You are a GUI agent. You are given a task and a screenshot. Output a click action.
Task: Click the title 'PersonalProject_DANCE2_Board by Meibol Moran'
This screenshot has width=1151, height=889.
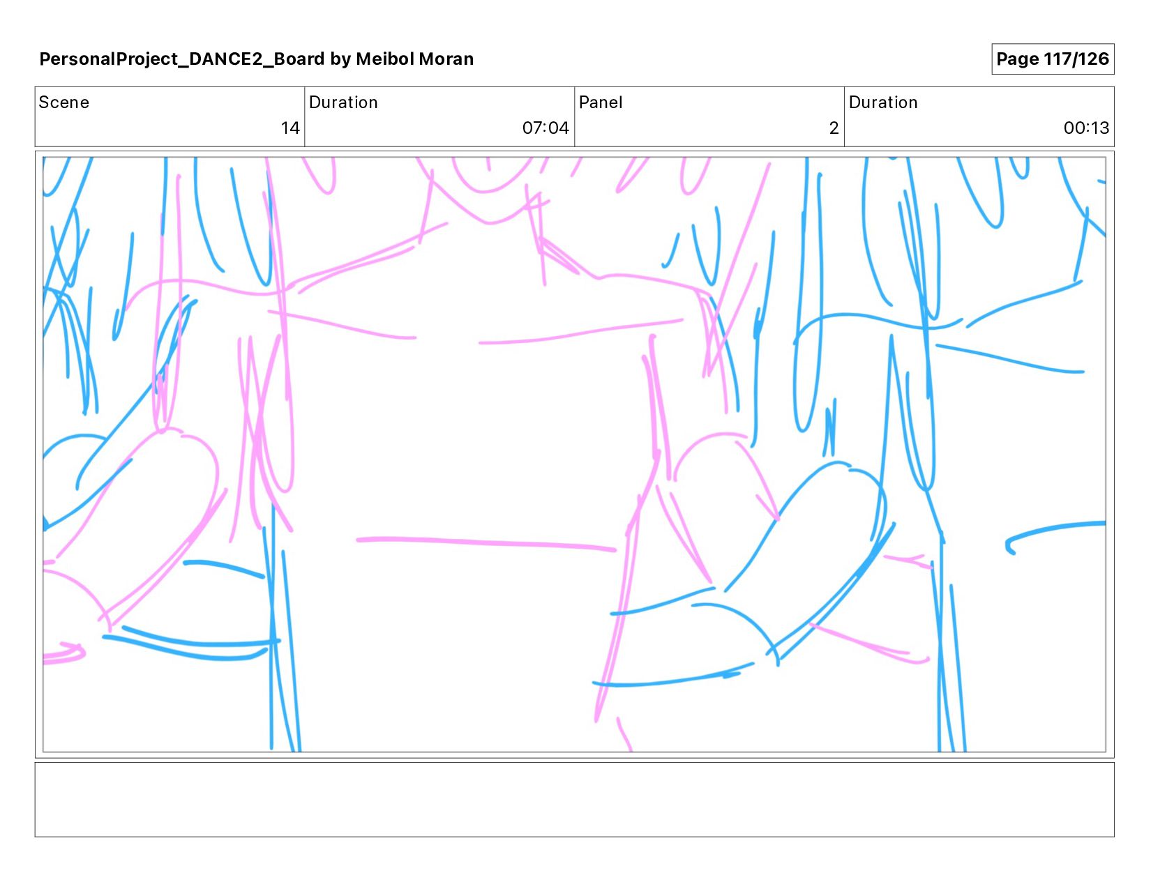[x=256, y=59]
